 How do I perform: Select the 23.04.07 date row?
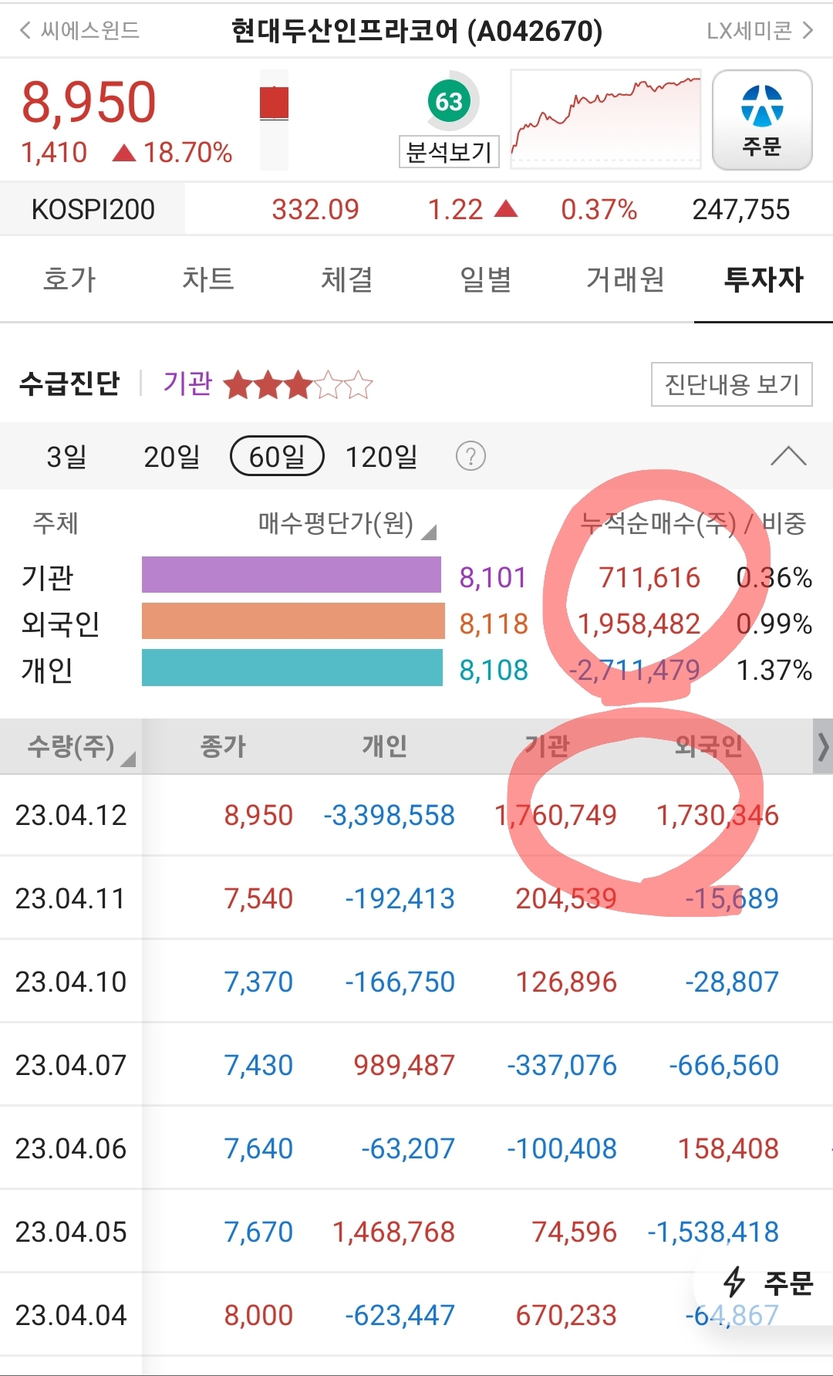click(x=416, y=1065)
